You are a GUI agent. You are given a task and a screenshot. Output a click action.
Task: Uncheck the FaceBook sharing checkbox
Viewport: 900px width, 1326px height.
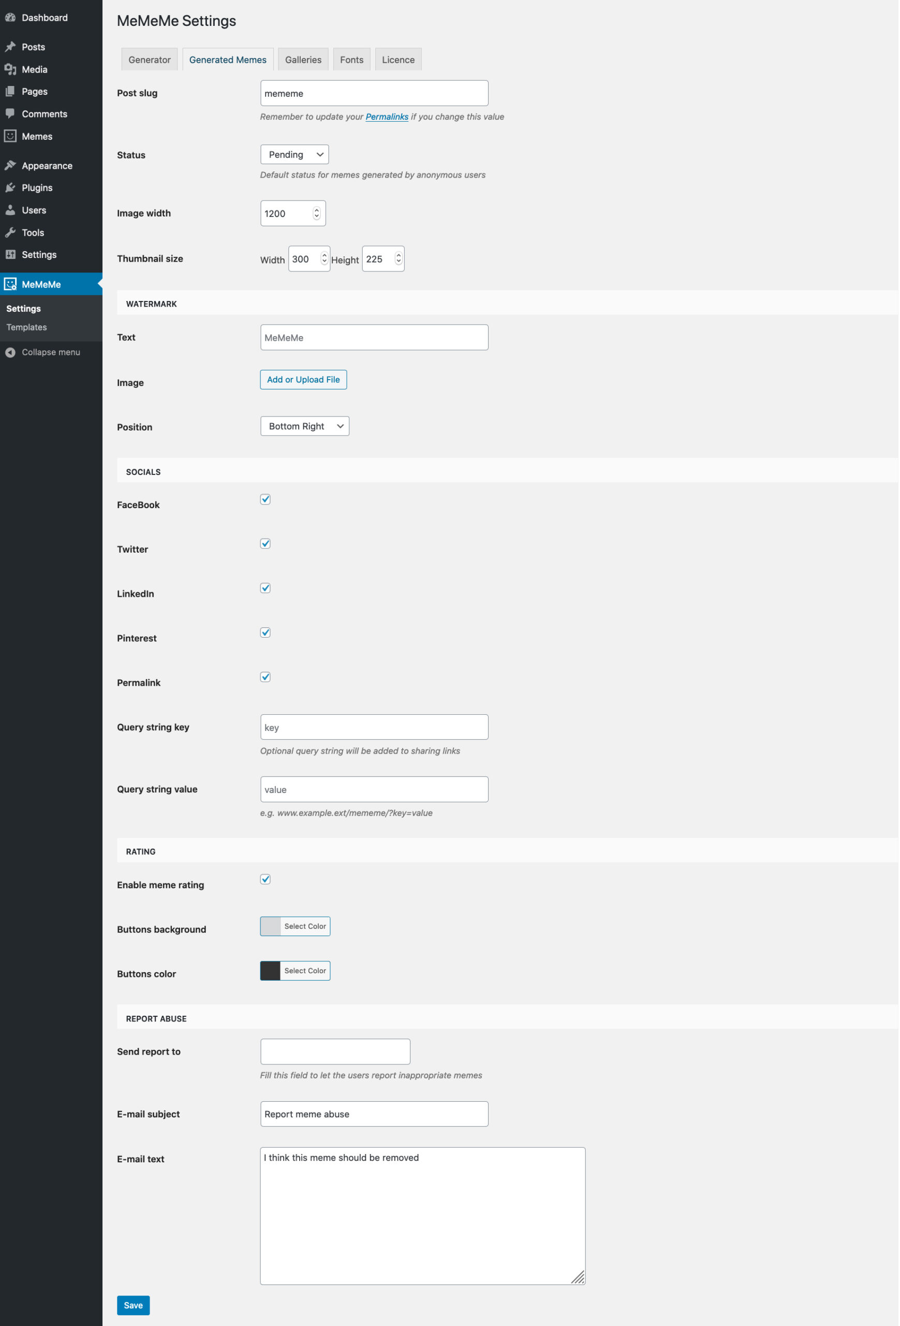pyautogui.click(x=265, y=499)
